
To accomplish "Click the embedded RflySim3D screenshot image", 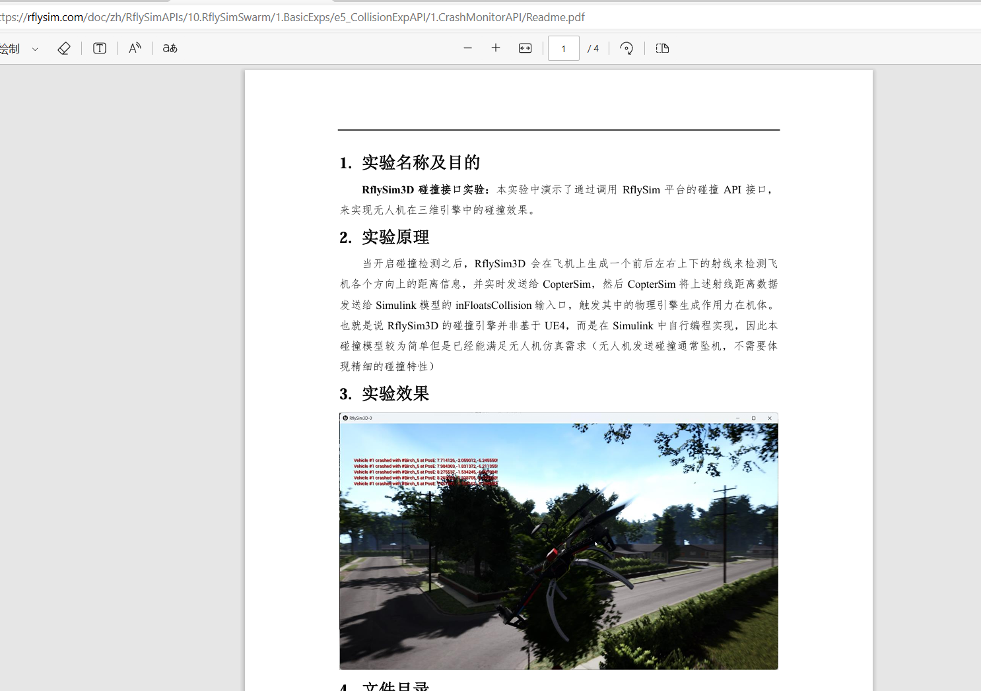I will point(558,541).
